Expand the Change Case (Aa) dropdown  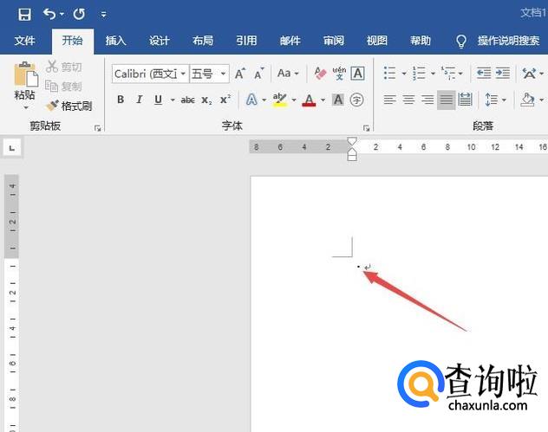288,74
